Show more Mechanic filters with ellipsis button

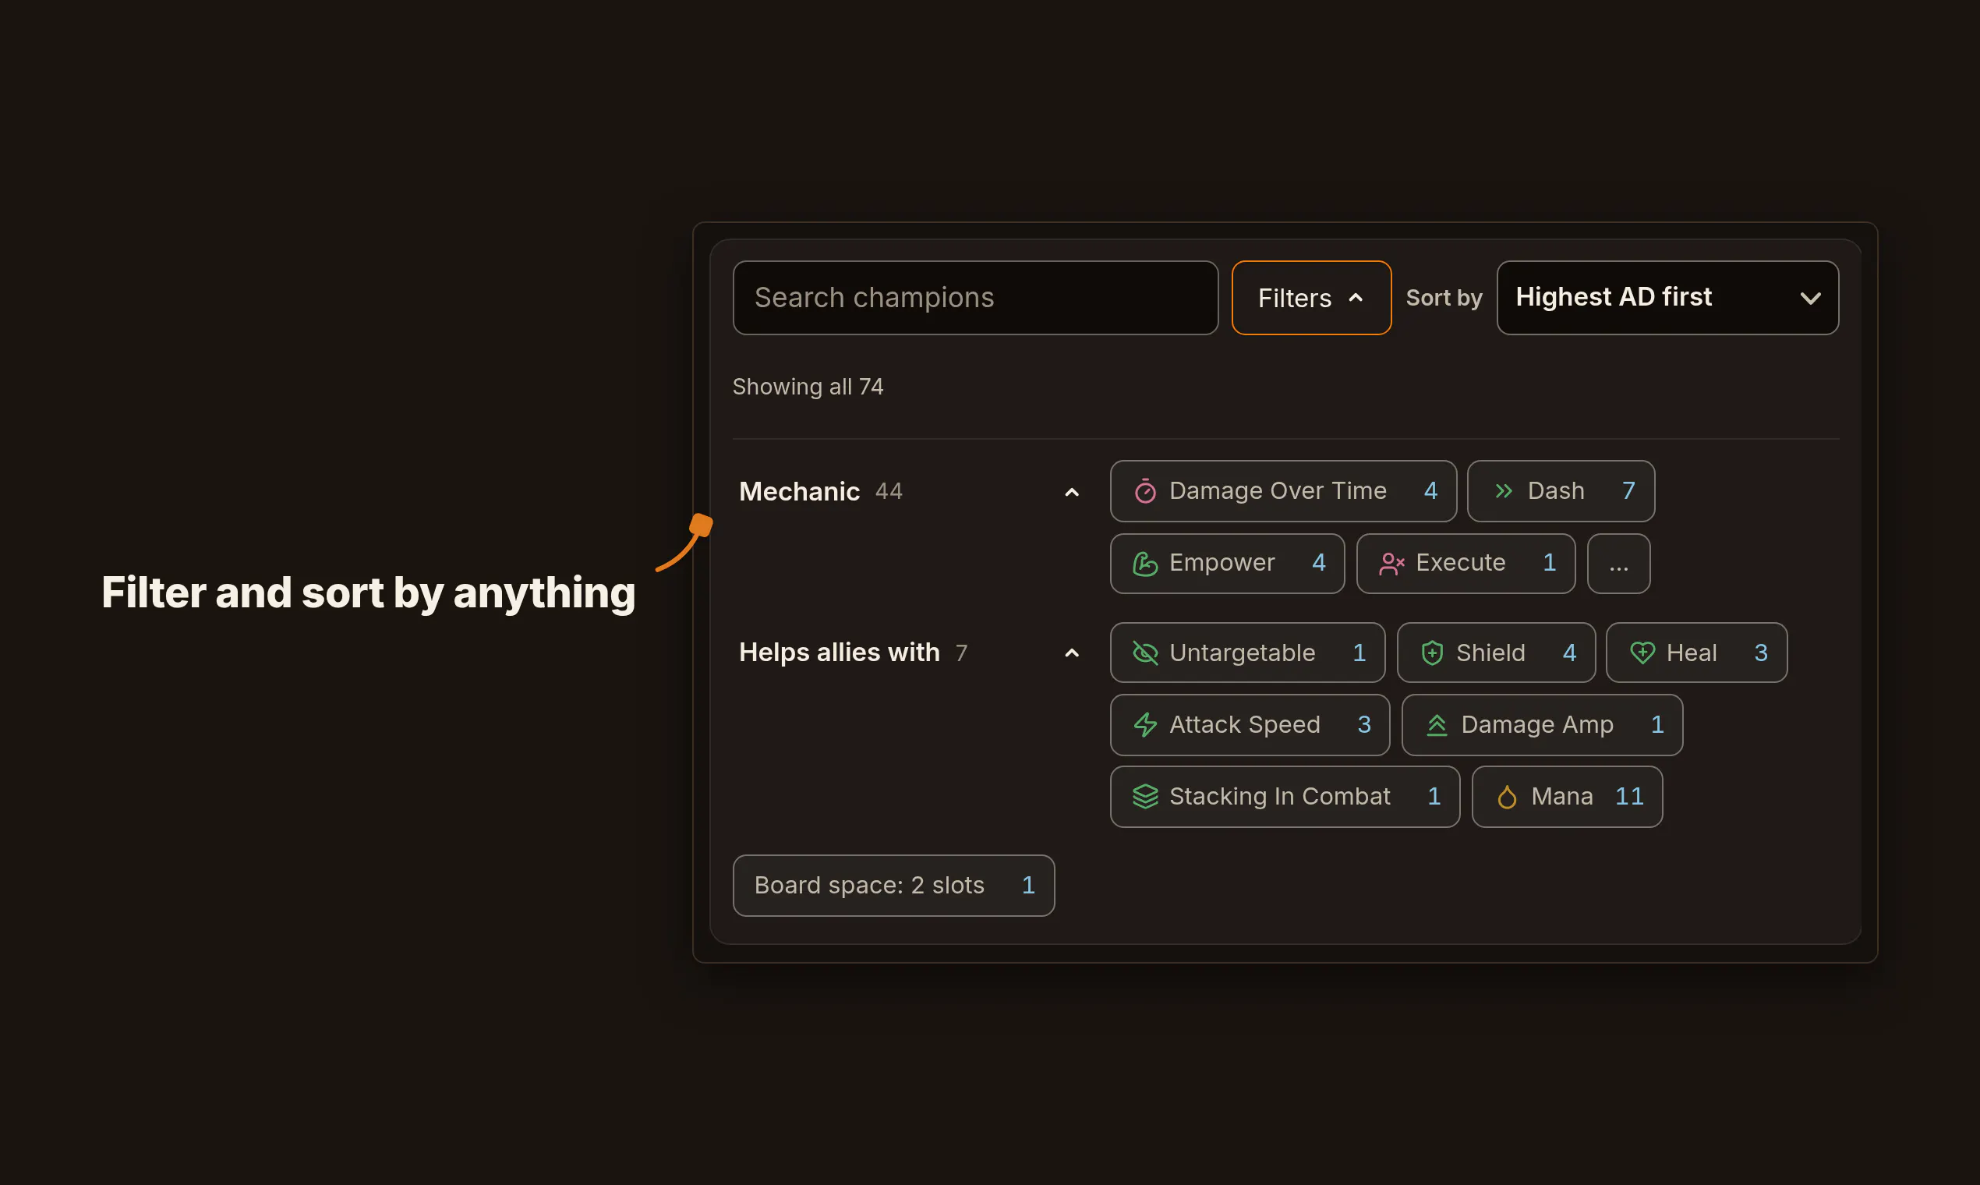pyautogui.click(x=1618, y=564)
